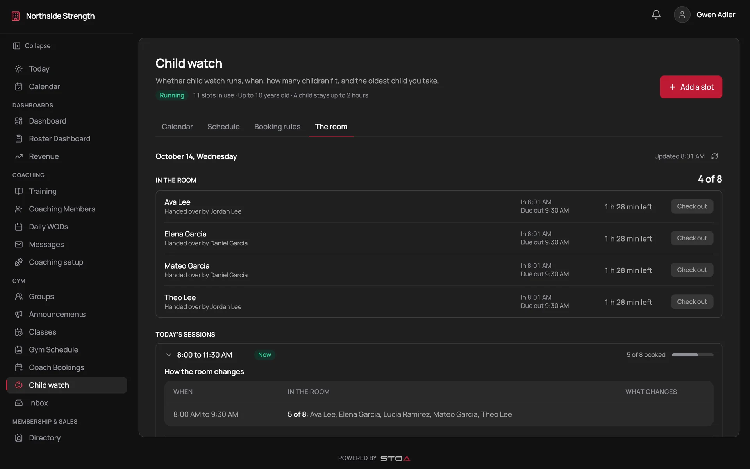Open the member Directory
Screen dimensions: 750x469
(45, 438)
